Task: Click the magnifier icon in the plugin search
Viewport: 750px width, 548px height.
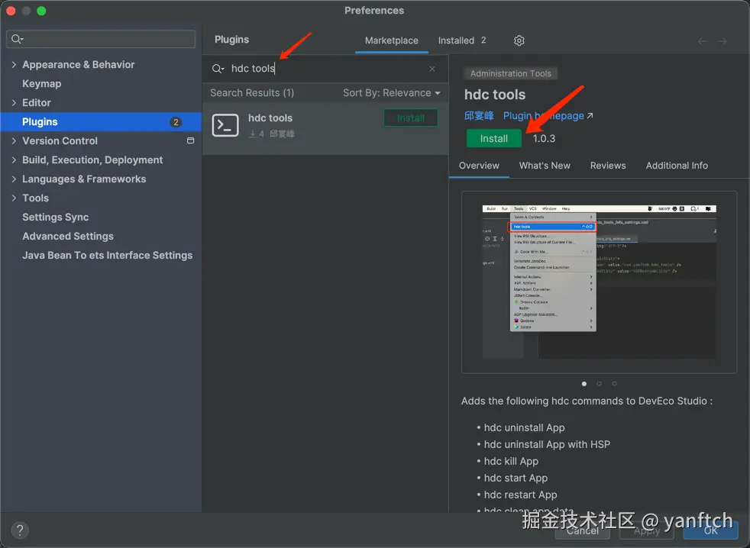Action: coord(216,68)
